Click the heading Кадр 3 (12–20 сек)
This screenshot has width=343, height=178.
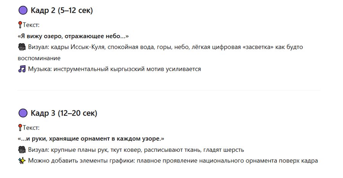point(64,113)
